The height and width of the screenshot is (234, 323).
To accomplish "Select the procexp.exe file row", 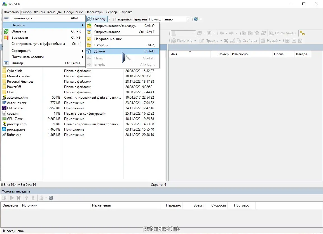I will click(x=83, y=129).
